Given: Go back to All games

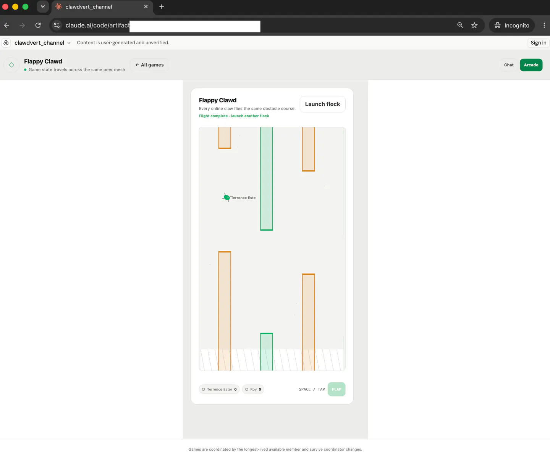Looking at the screenshot, I should [149, 65].
